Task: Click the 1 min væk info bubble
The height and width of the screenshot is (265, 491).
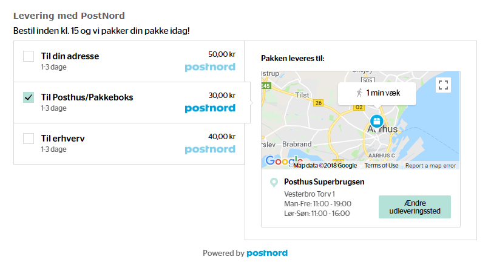Action: (x=377, y=93)
